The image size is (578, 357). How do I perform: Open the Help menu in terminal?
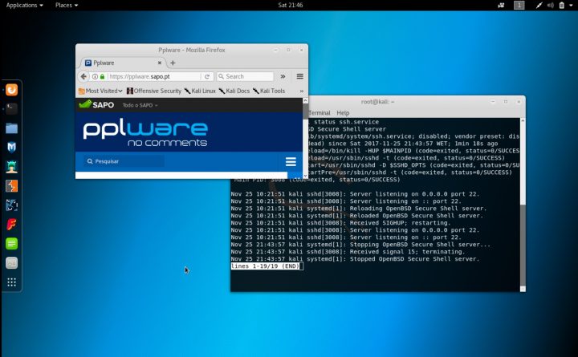pyautogui.click(x=343, y=113)
